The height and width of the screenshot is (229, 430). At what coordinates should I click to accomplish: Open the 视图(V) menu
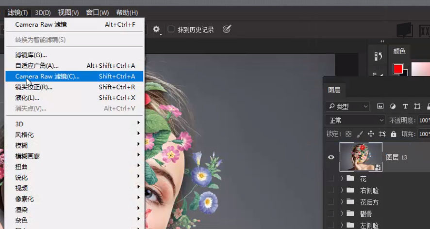[x=68, y=13]
